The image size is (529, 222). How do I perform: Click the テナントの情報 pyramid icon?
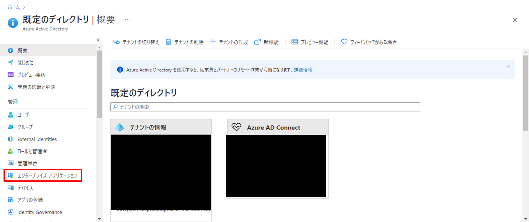[x=120, y=127]
